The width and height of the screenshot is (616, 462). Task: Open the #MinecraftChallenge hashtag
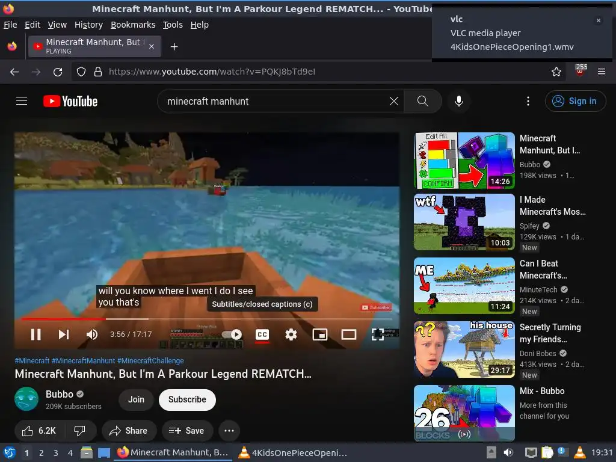[150, 361]
